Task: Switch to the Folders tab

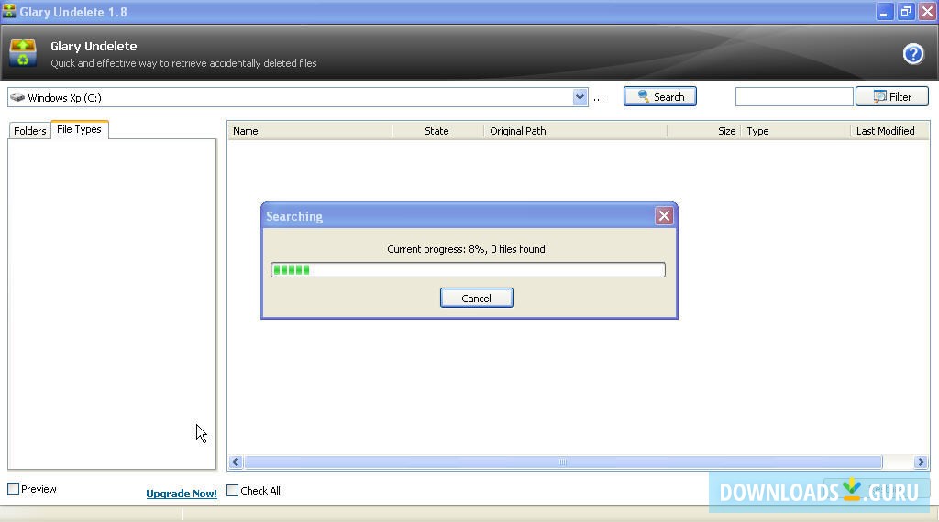Action: coord(30,131)
